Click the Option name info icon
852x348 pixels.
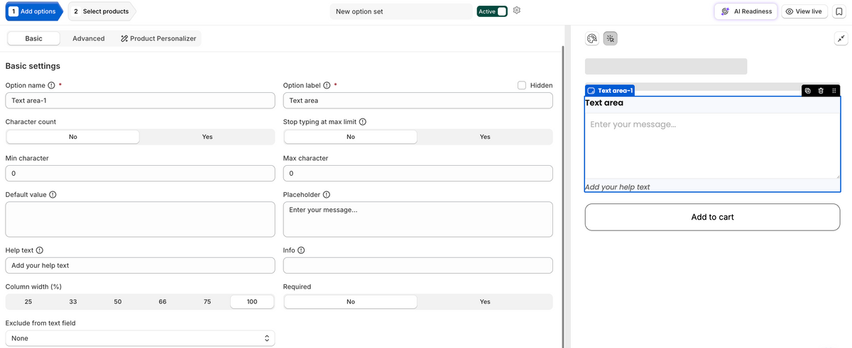click(x=52, y=85)
